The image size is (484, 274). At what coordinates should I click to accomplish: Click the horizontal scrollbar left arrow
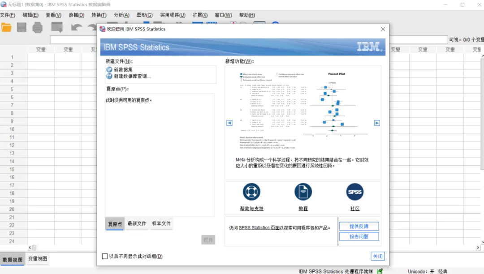(30, 248)
